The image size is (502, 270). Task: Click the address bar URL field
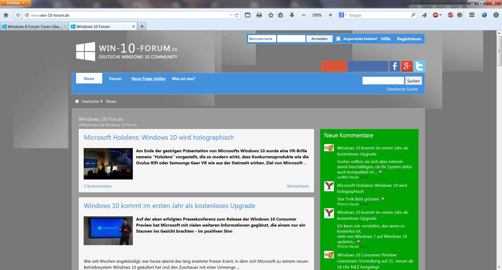128,15
